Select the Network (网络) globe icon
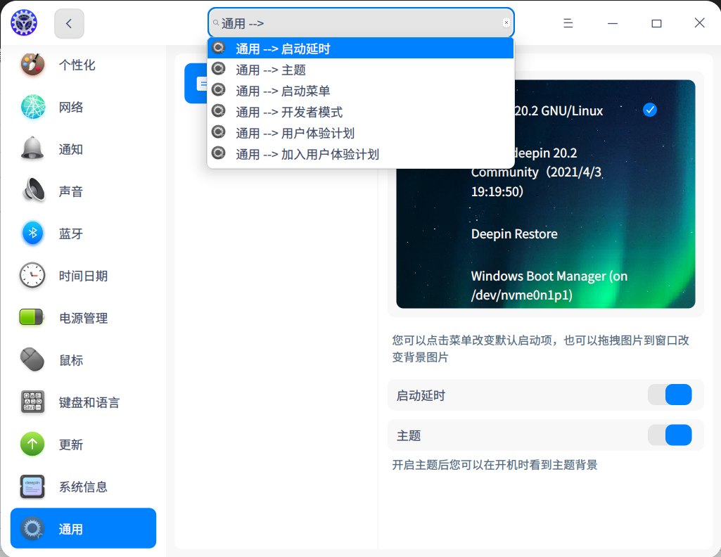 33,107
